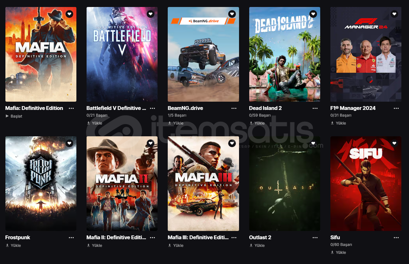Image resolution: width=409 pixels, height=264 pixels.
Task: Open three-dots menu for Dead Island 2
Action: (315, 108)
